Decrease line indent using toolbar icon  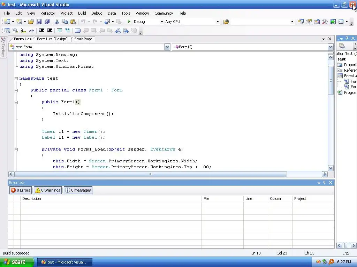point(41,31)
